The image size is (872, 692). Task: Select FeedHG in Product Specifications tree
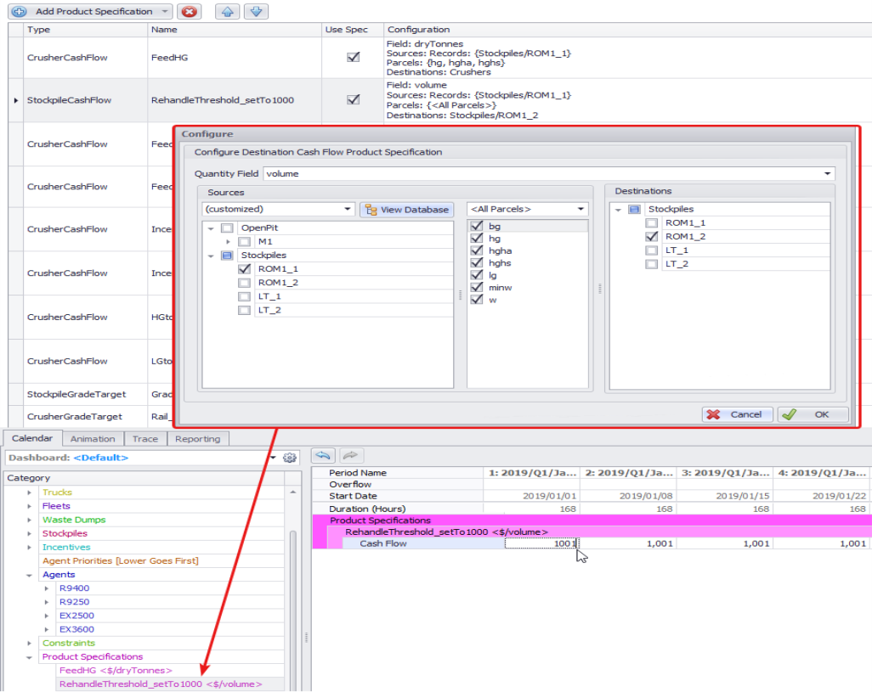(x=116, y=670)
